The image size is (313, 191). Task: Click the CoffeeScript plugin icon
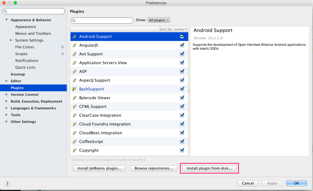click(x=74, y=142)
